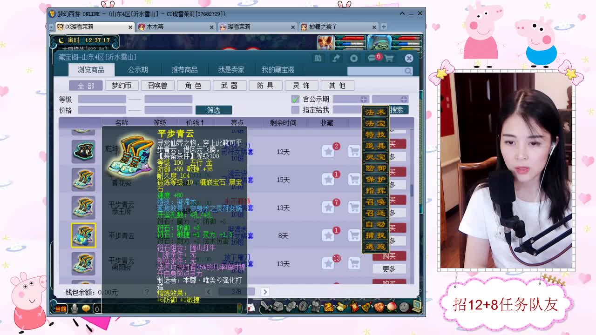Toggle the favorite star on the 12天 listing
This screenshot has width=596, height=335.
(x=329, y=150)
